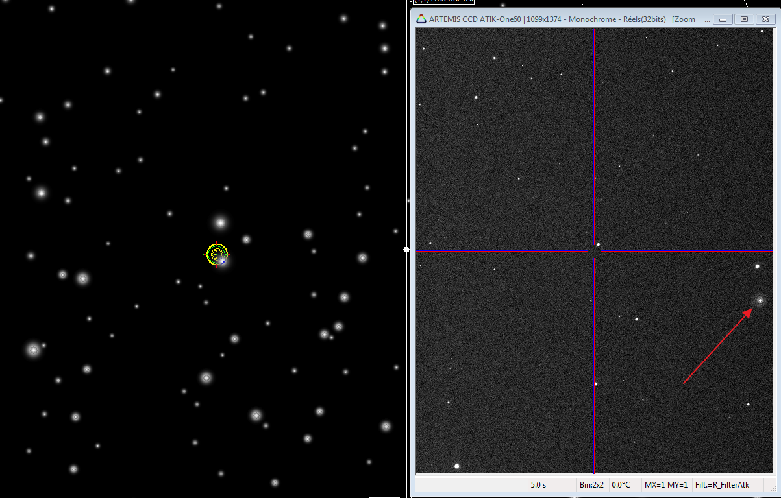The width and height of the screenshot is (781, 498).
Task: Maximize the ARTEMIS CCD image window
Action: tap(744, 19)
